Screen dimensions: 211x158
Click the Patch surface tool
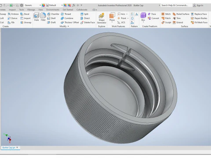(166, 18)
